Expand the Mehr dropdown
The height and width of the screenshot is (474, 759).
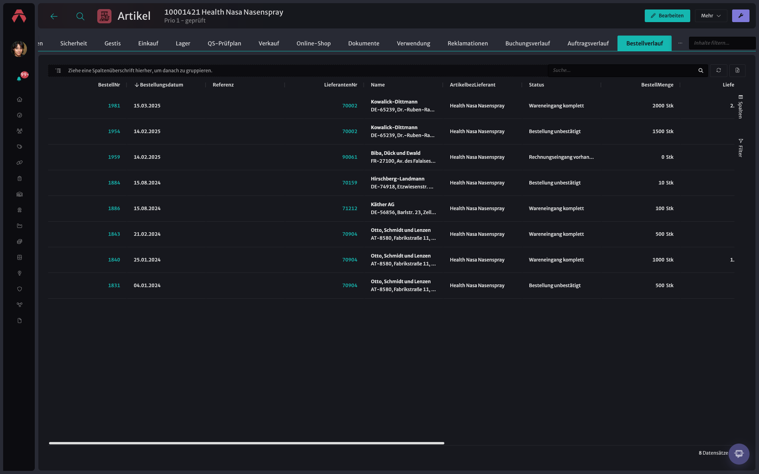pos(711,16)
